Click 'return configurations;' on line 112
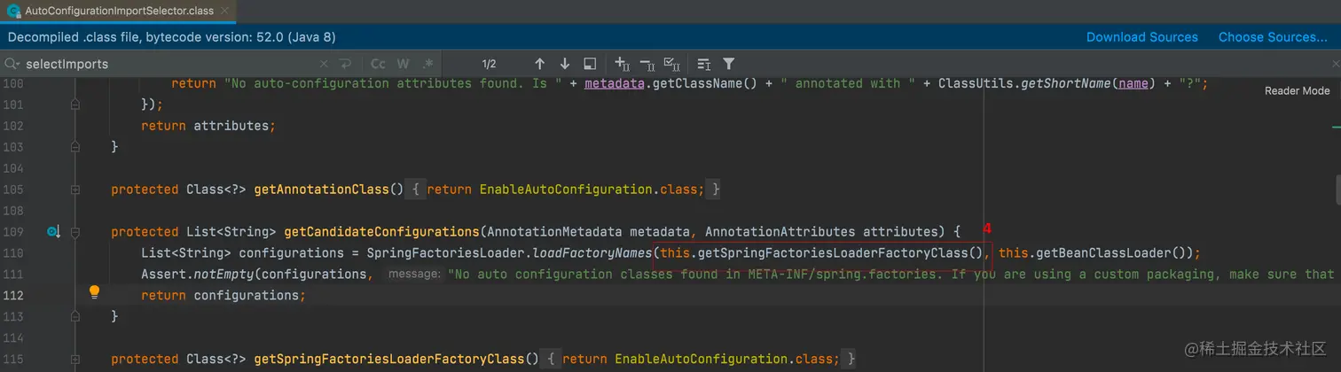The width and height of the screenshot is (1341, 372). [223, 296]
